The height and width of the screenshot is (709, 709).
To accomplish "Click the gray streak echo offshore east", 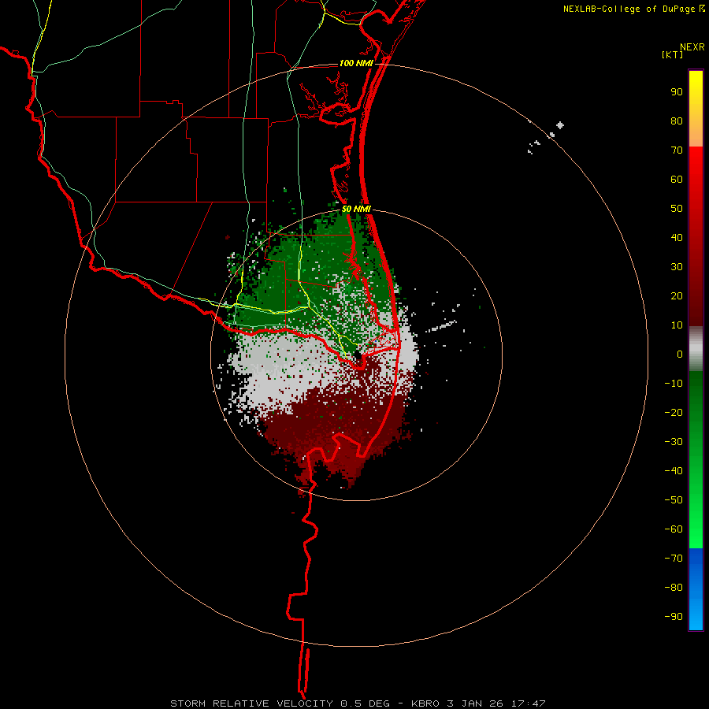I will (x=441, y=325).
